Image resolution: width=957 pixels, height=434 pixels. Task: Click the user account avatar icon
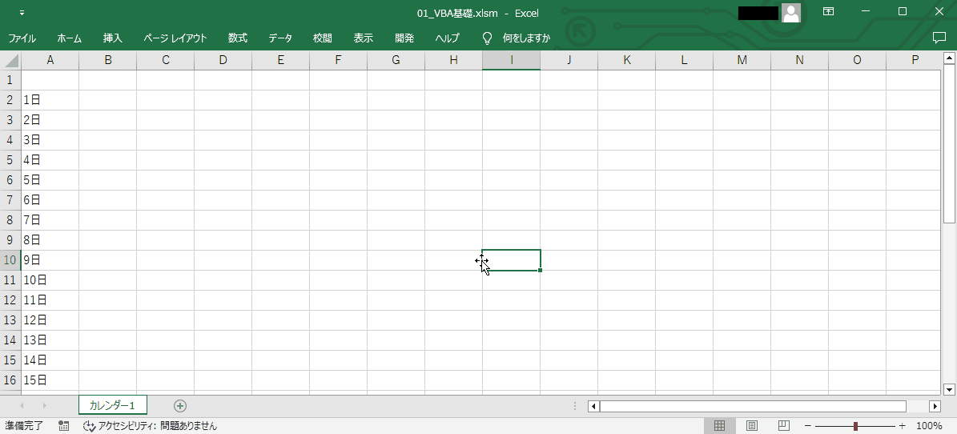[x=791, y=12]
